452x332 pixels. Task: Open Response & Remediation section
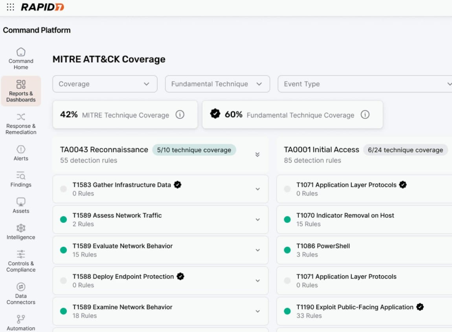coord(21,124)
